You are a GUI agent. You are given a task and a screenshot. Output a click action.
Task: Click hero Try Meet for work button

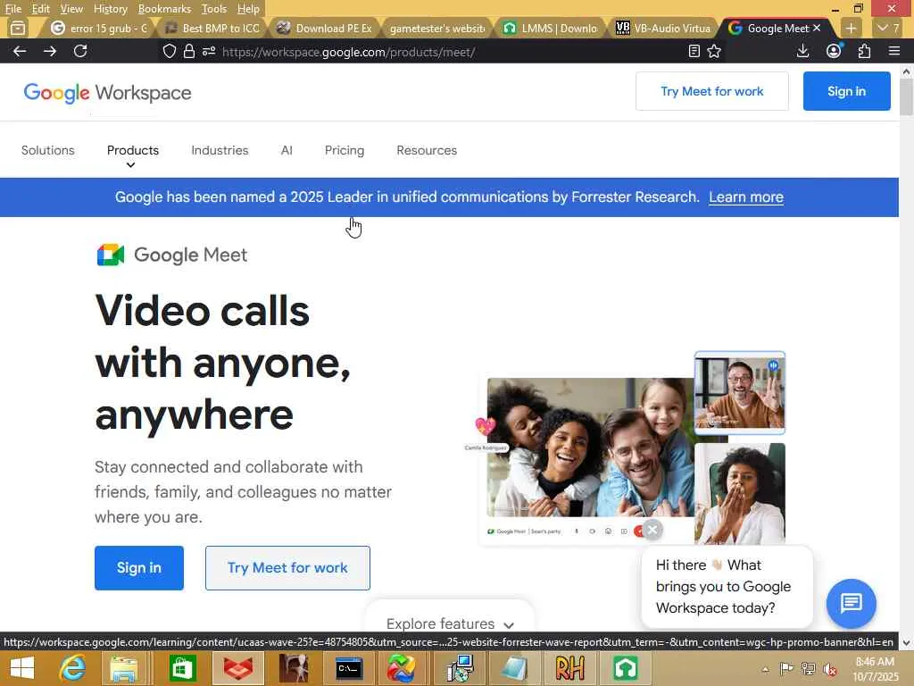point(287,567)
